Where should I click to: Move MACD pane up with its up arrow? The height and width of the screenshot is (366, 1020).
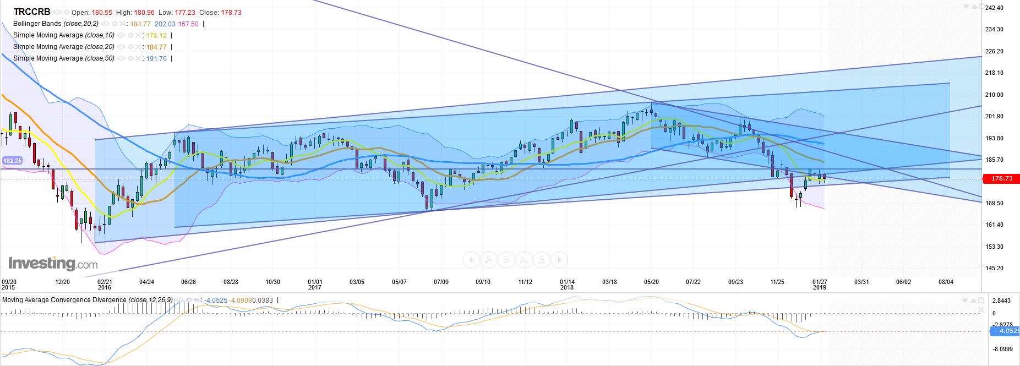coord(973,300)
